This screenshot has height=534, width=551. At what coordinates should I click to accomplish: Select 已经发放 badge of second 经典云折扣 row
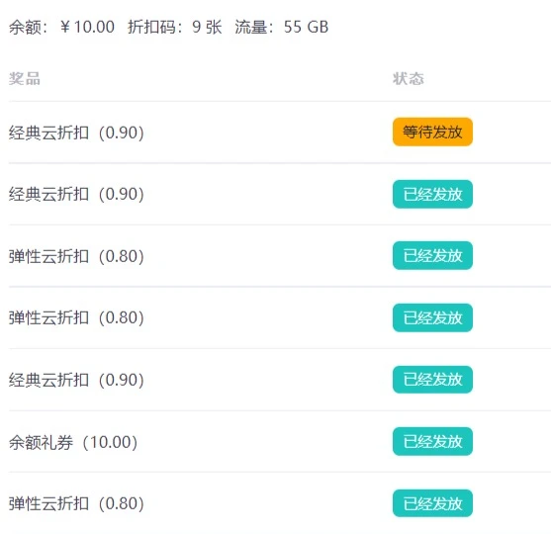point(432,194)
